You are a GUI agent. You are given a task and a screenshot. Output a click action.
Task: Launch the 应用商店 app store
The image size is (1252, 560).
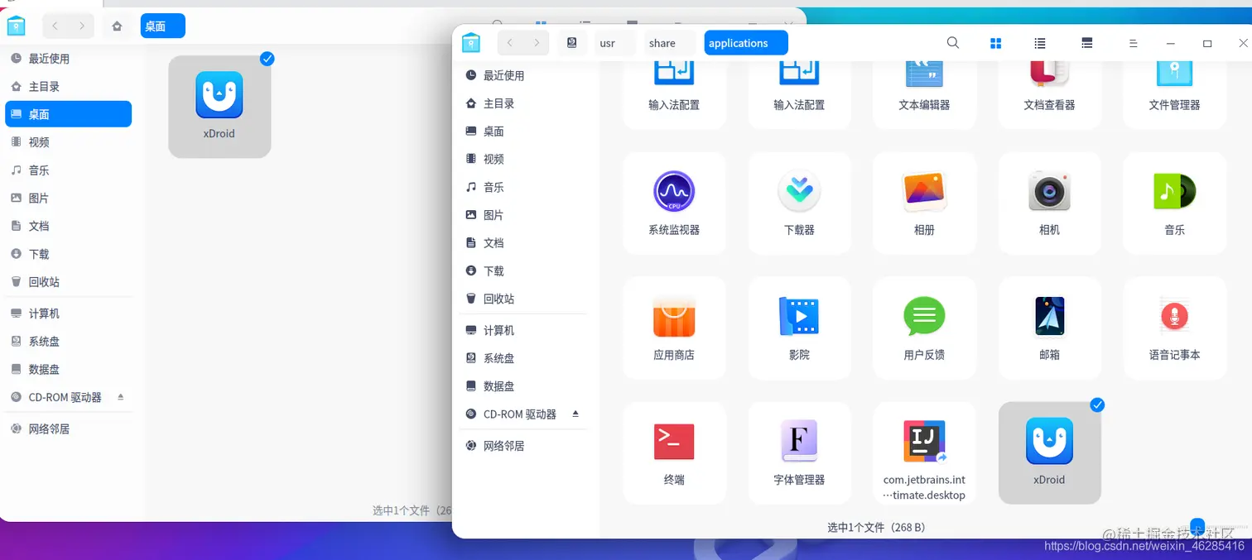(x=674, y=328)
